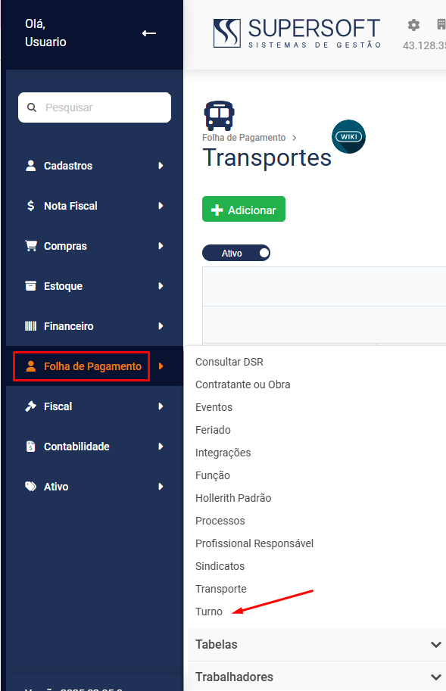Toggle the Ativo switch
The height and width of the screenshot is (691, 446).
pyautogui.click(x=236, y=253)
